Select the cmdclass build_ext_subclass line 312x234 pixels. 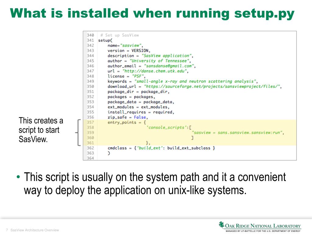tap(161, 148)
